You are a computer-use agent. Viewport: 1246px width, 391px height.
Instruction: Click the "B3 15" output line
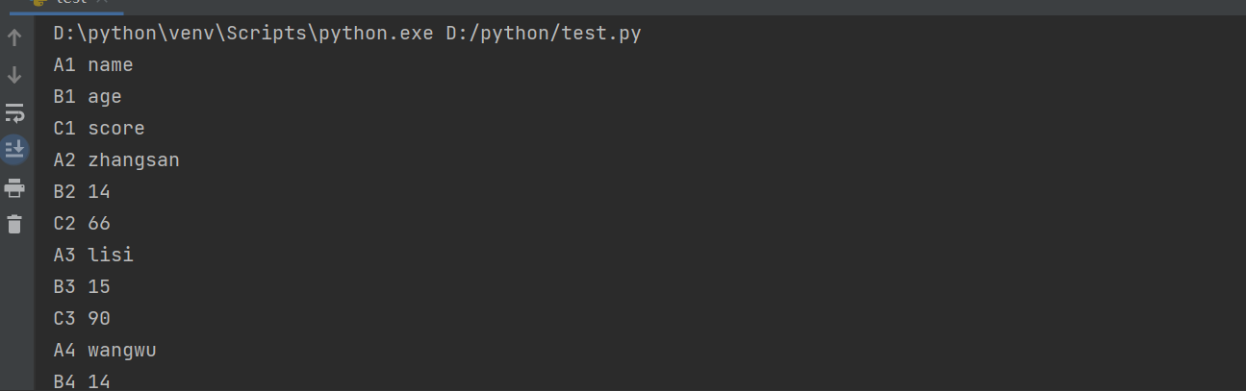point(82,287)
